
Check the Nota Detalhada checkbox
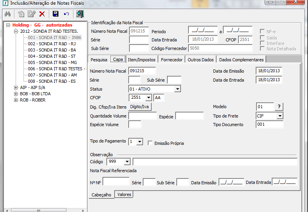[263, 49]
